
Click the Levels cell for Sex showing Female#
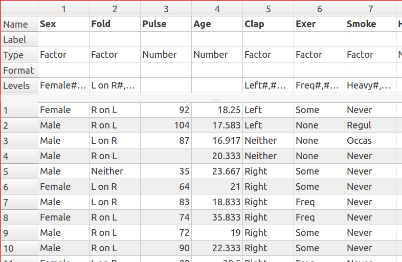63,85
